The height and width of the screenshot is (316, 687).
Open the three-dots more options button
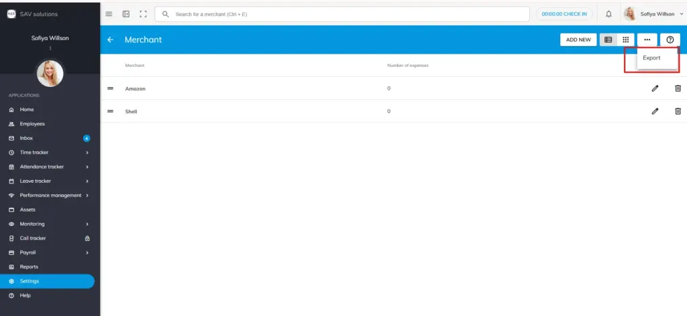[647, 39]
